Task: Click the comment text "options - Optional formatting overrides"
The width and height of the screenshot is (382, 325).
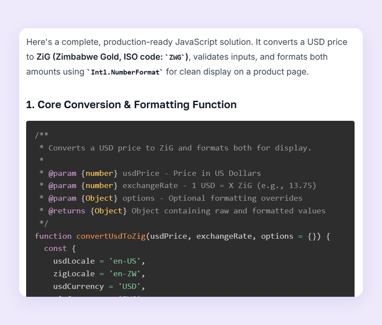Action: (212, 199)
